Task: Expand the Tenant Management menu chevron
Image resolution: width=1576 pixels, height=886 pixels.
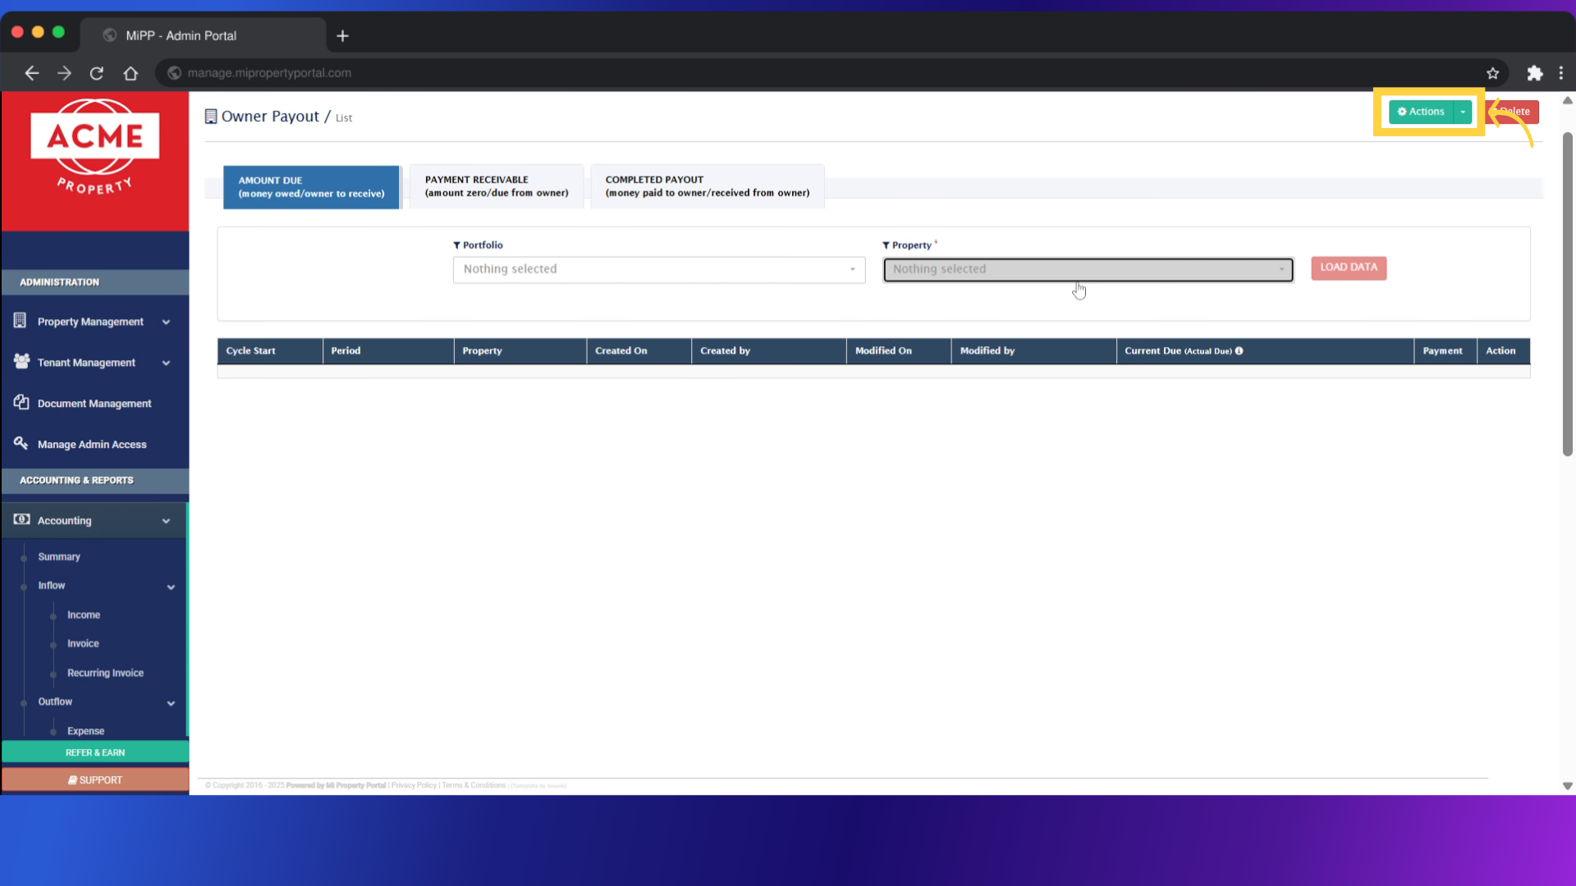Action: 166,363
